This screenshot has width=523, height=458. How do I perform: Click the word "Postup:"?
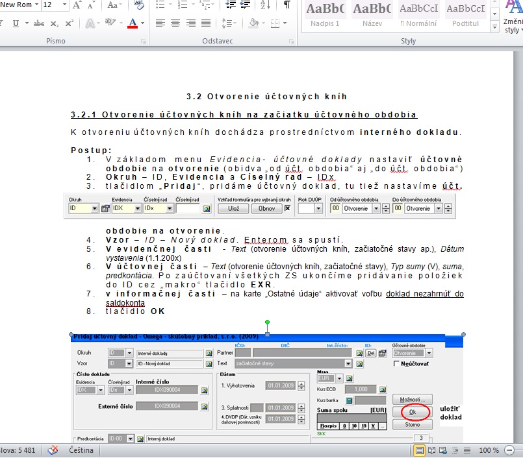pyautogui.click(x=91, y=151)
